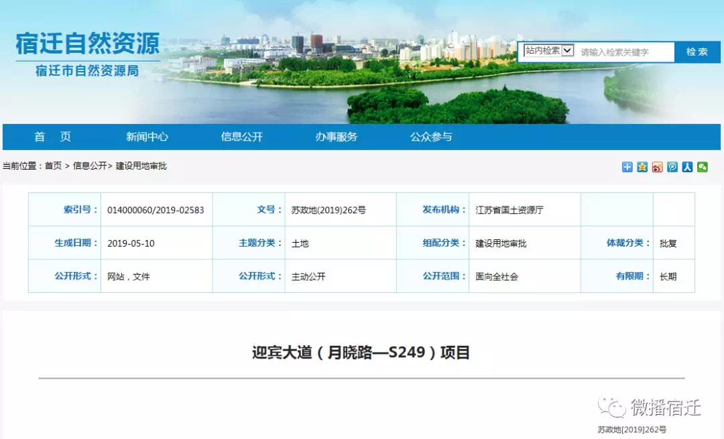Click the 首页 breadcrumb link
Image resolution: width=724 pixels, height=439 pixels.
pyautogui.click(x=53, y=166)
